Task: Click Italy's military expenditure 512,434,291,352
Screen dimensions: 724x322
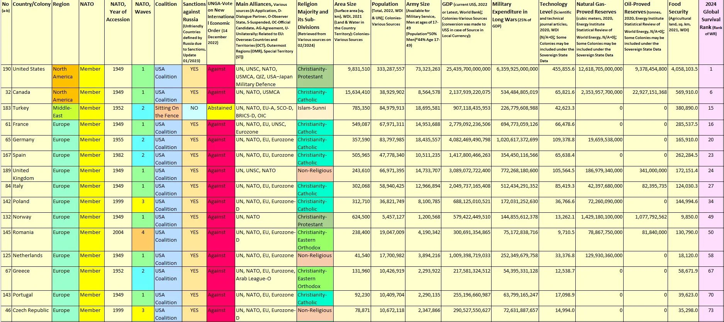Action: coord(515,190)
